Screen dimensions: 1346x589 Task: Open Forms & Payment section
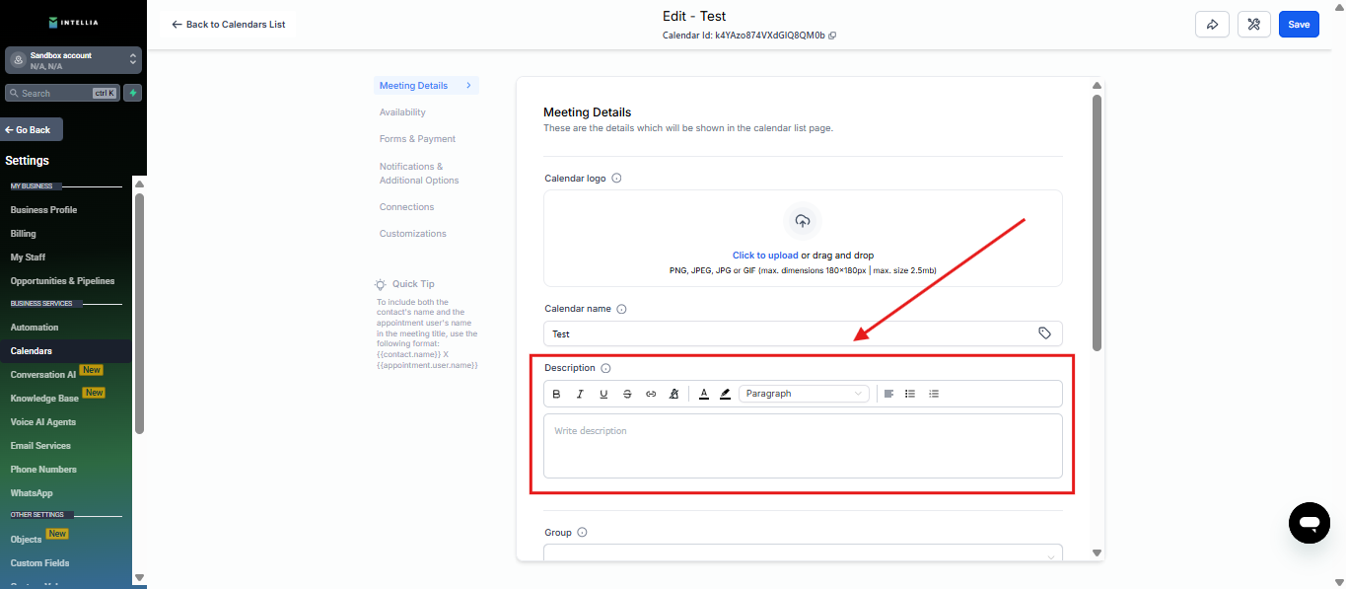point(417,139)
